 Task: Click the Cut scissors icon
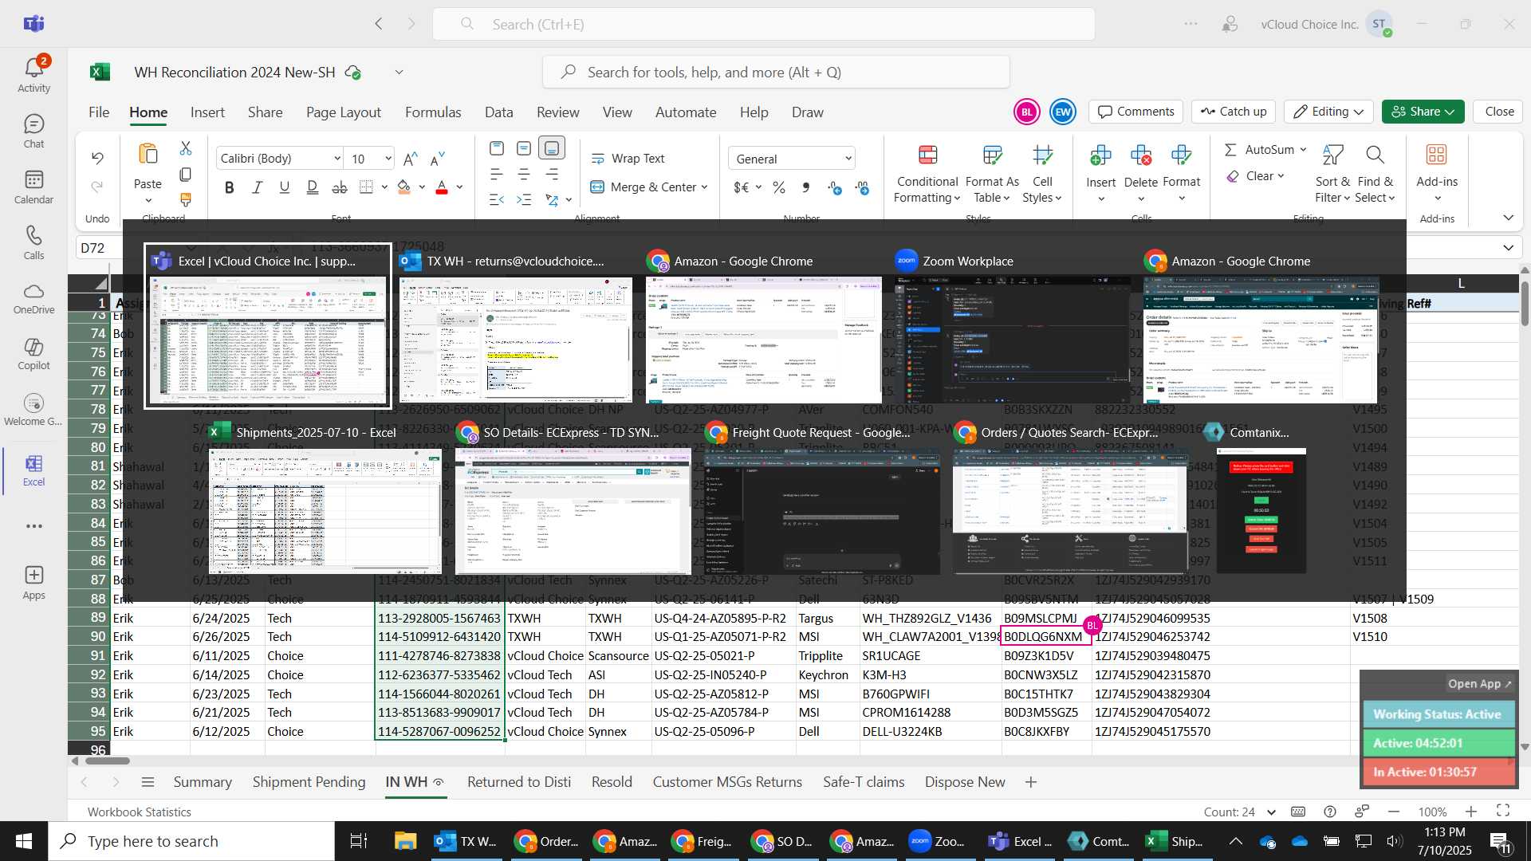(x=186, y=148)
